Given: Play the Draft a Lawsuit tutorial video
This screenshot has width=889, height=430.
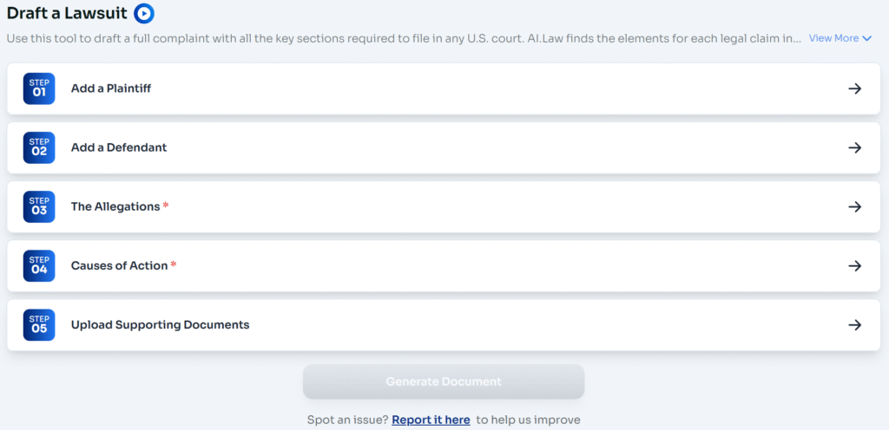Looking at the screenshot, I should coord(144,14).
